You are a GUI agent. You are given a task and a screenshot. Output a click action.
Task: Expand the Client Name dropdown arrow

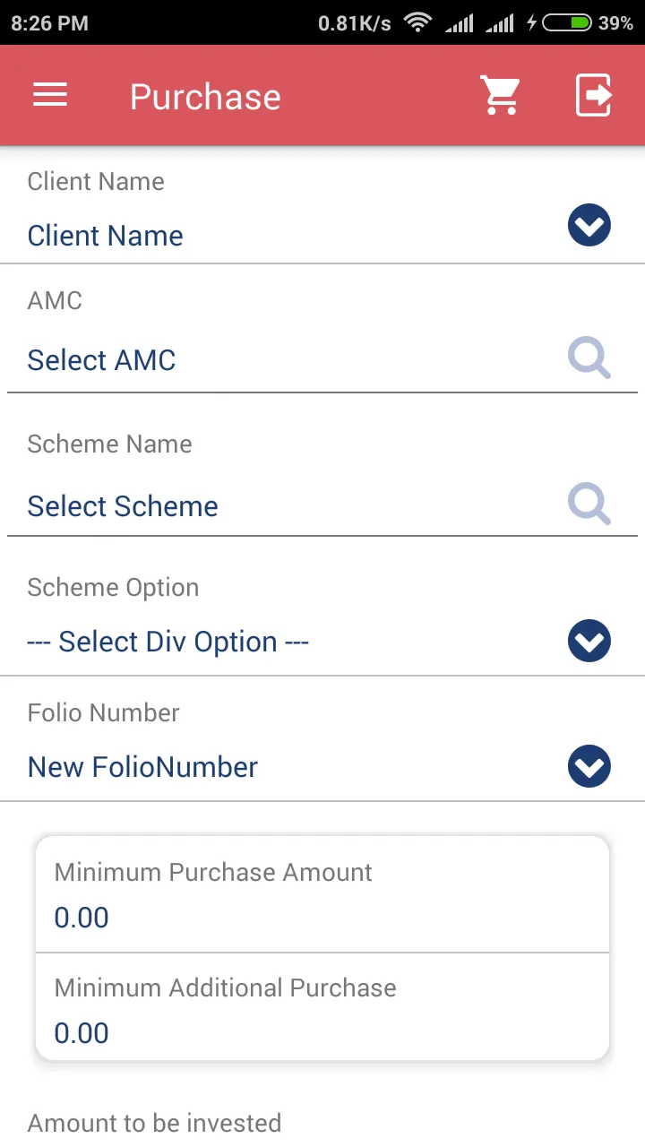pos(589,225)
